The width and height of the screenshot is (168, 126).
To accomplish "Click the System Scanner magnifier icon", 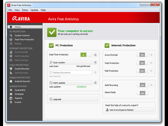I will [x=11, y=35].
